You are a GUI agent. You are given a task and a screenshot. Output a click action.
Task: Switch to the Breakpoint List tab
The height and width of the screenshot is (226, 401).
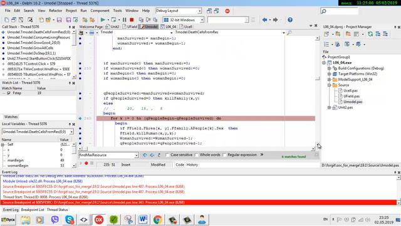[33, 210]
